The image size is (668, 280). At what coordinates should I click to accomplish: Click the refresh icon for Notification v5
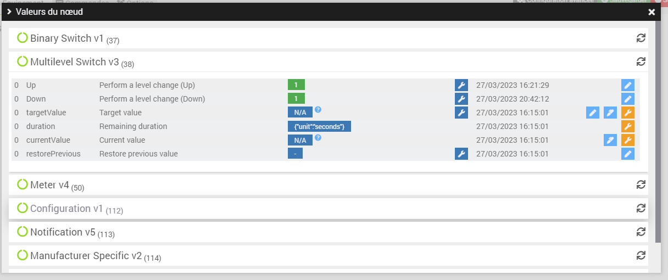pos(640,232)
